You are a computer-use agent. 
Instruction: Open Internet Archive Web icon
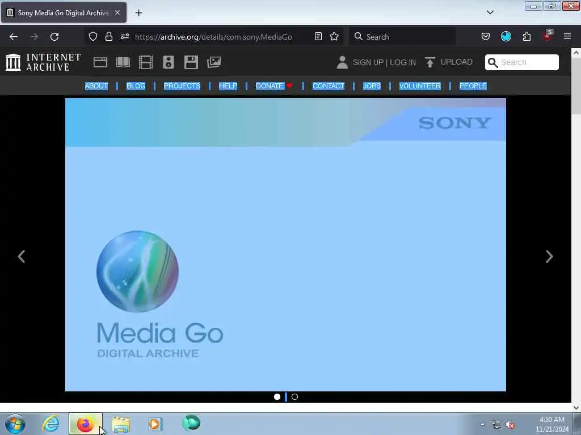100,62
